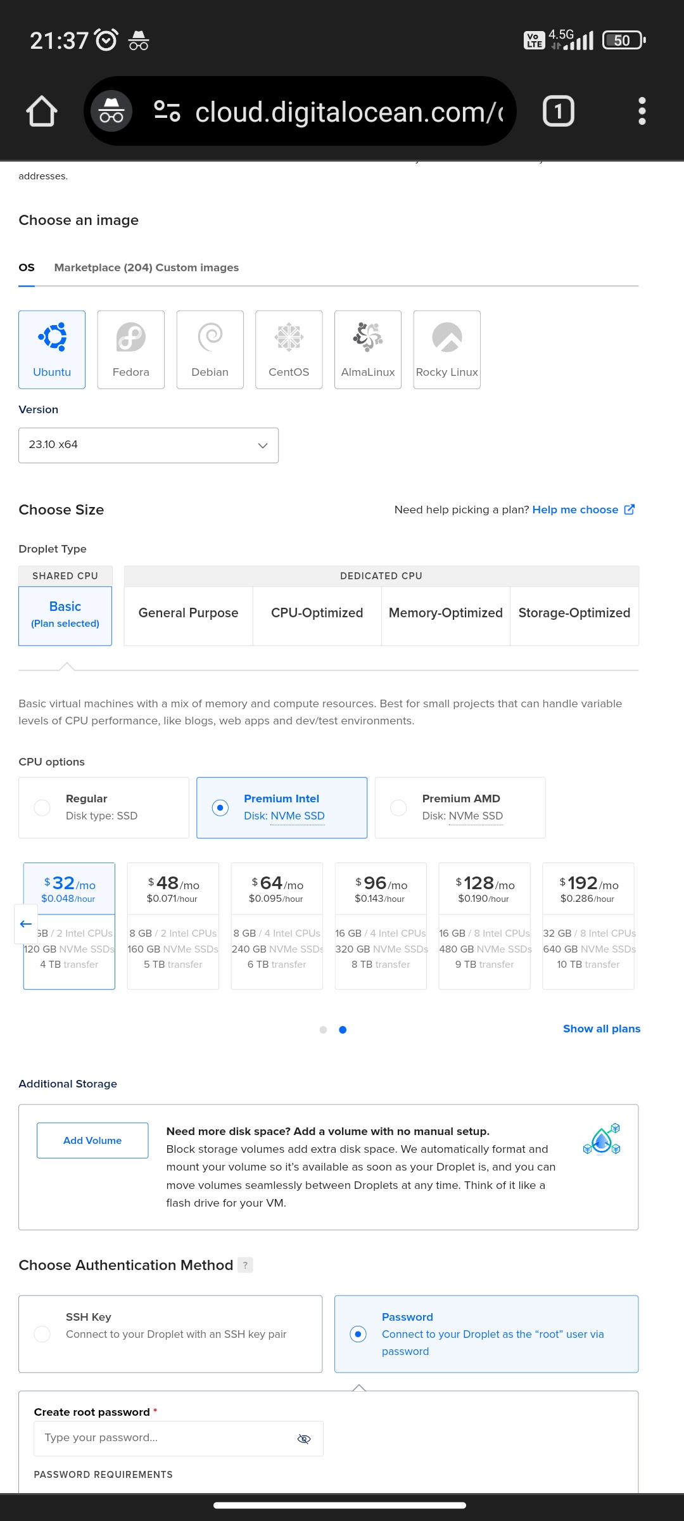Select the $64/mo plan

pos(277,926)
